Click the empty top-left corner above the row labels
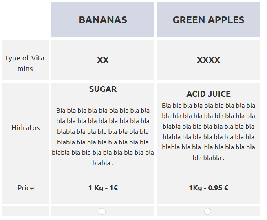 click(26, 20)
